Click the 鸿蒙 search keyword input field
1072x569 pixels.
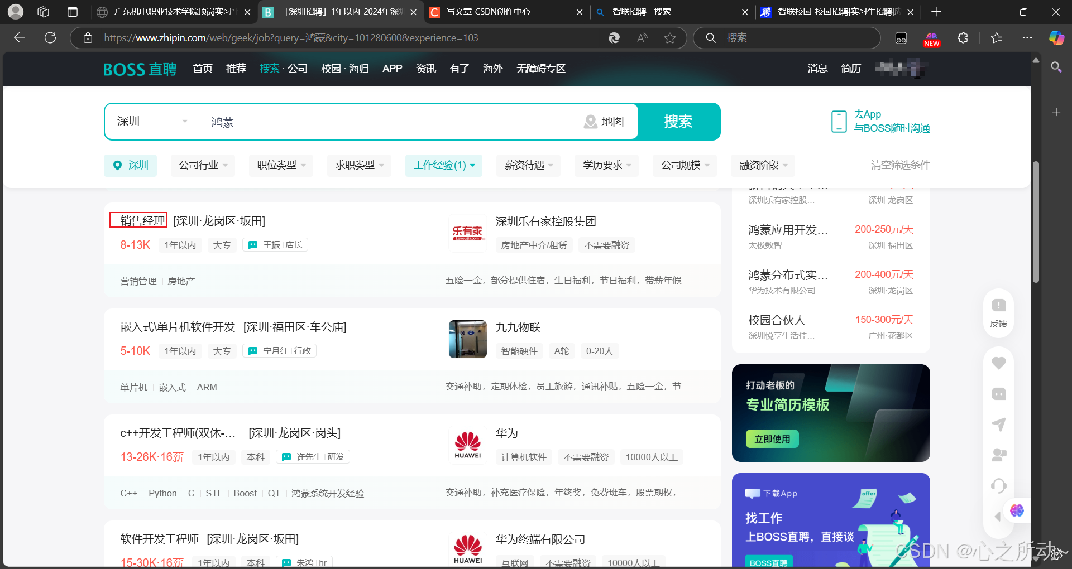point(391,122)
